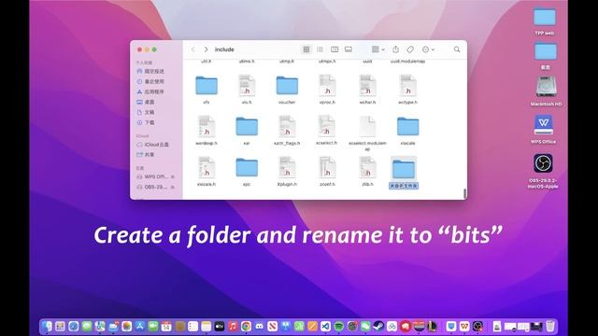Image resolution: width=598 pixels, height=336 pixels.
Task: Open Documents in the Finder sidebar
Action: pyautogui.click(x=146, y=112)
